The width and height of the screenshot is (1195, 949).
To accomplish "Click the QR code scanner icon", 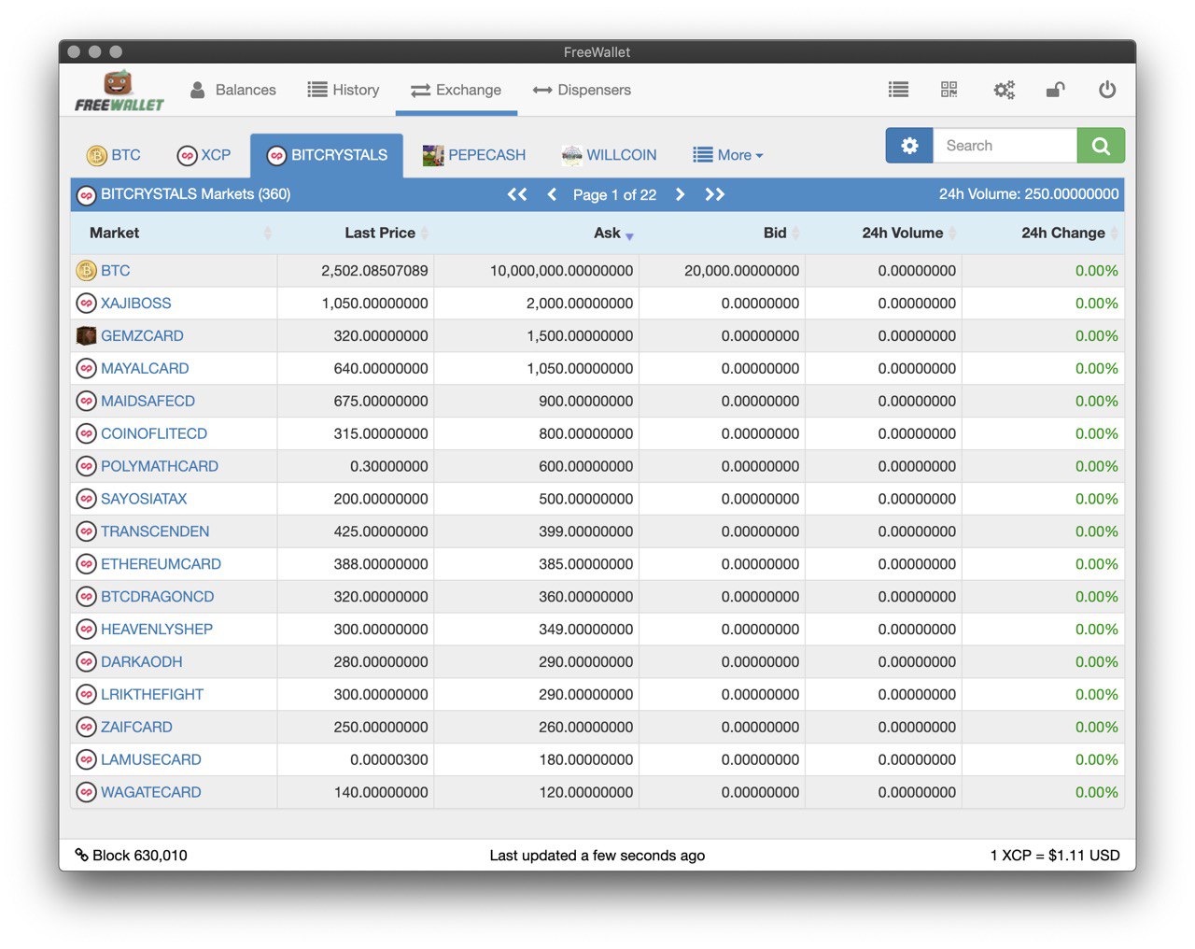I will 949,90.
